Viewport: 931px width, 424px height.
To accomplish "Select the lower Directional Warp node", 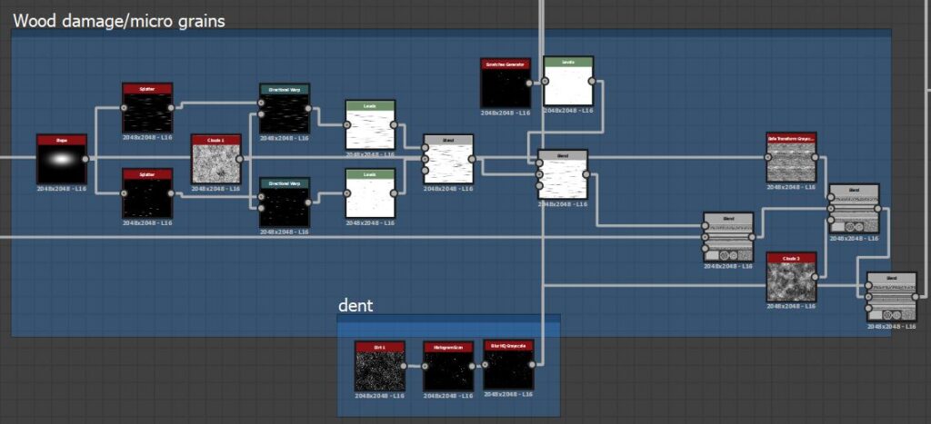I will pyautogui.click(x=285, y=202).
